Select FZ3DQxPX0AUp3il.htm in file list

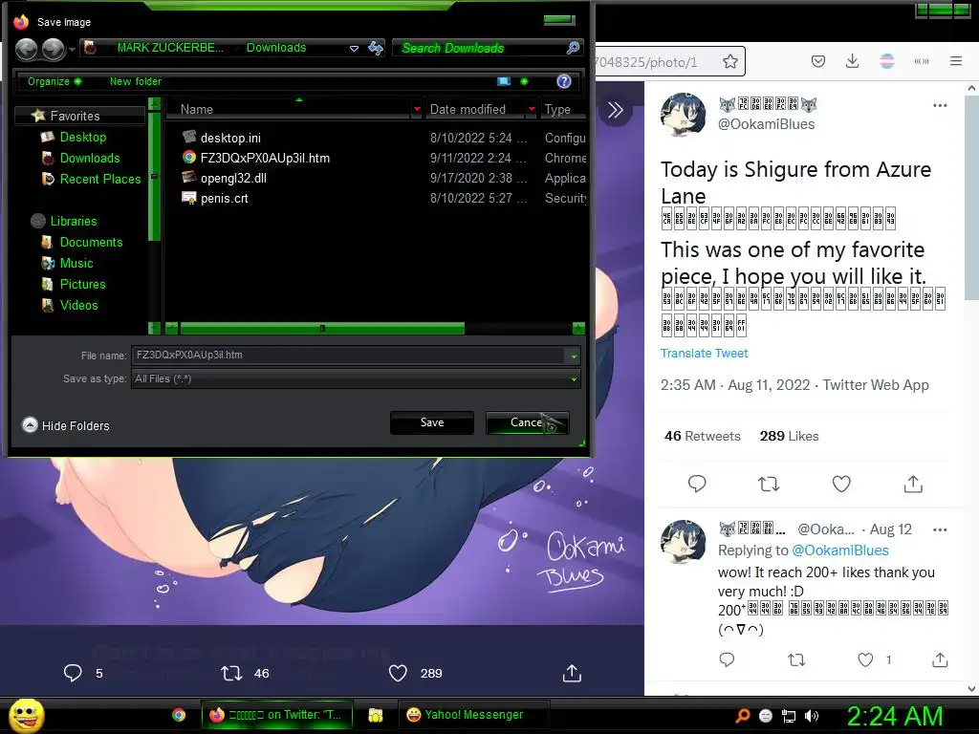tap(265, 158)
